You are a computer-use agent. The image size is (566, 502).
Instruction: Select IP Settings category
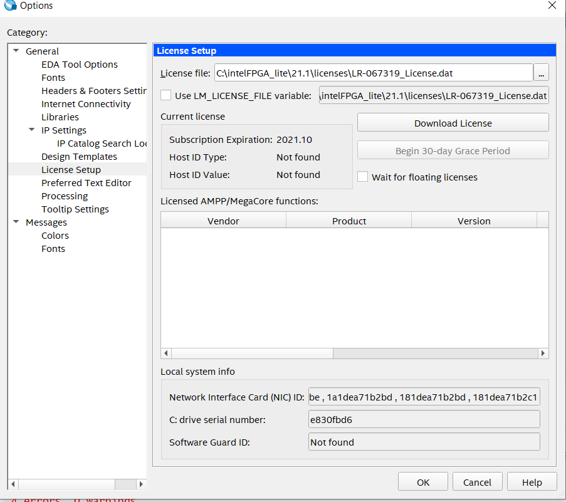point(64,130)
